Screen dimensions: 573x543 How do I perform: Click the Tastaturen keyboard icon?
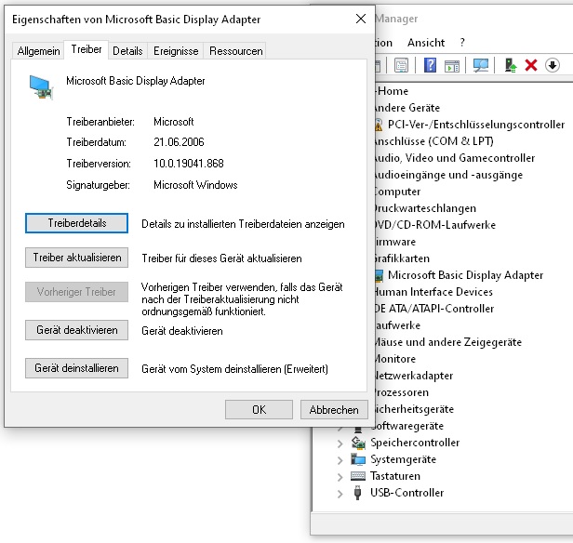click(358, 476)
